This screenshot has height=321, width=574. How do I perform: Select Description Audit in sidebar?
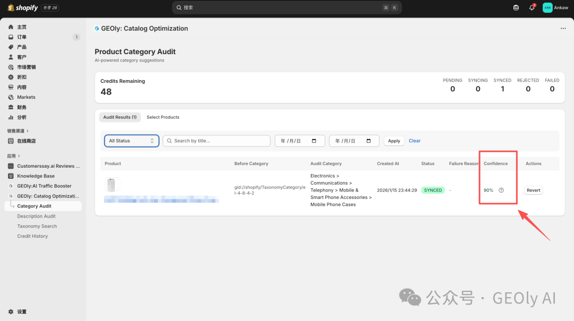pos(36,216)
